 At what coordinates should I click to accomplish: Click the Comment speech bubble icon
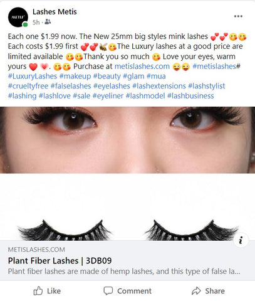108,291
